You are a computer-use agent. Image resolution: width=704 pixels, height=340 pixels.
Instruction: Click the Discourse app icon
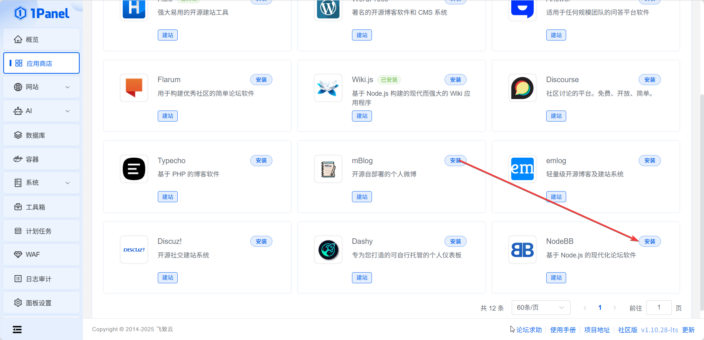pos(522,88)
